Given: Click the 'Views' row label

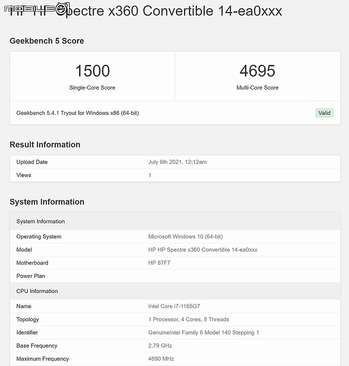Looking at the screenshot, I should click(x=24, y=175).
